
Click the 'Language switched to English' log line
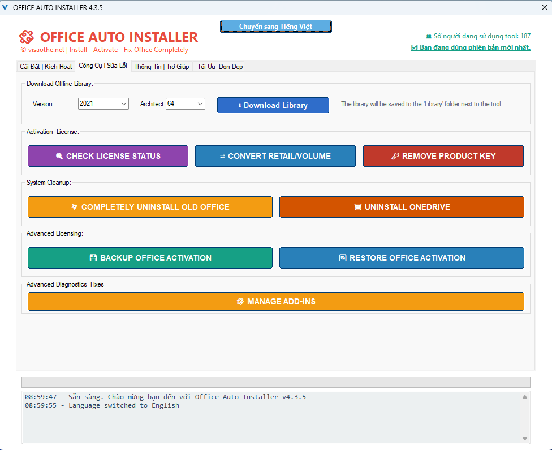(x=102, y=405)
